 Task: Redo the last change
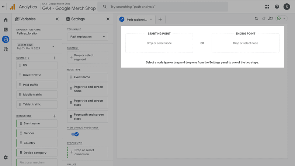pos(264,18)
